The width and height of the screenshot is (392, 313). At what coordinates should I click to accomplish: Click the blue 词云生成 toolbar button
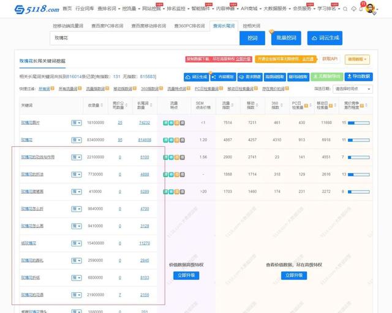[195, 77]
